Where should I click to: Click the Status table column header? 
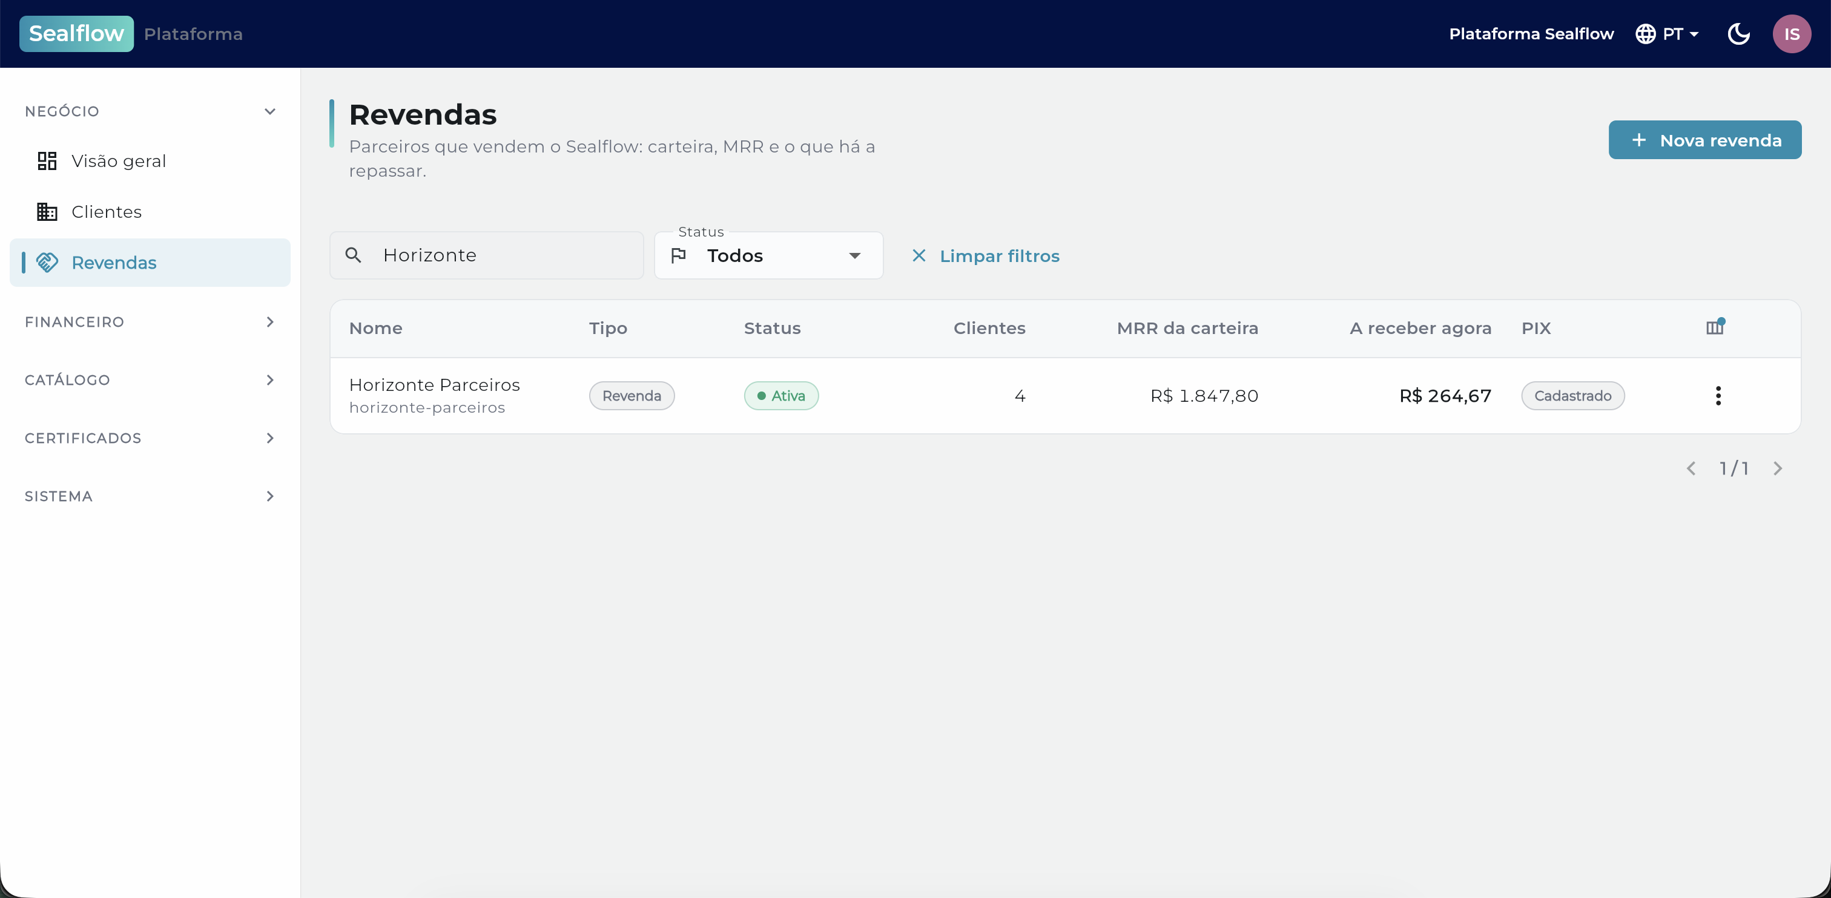click(772, 328)
